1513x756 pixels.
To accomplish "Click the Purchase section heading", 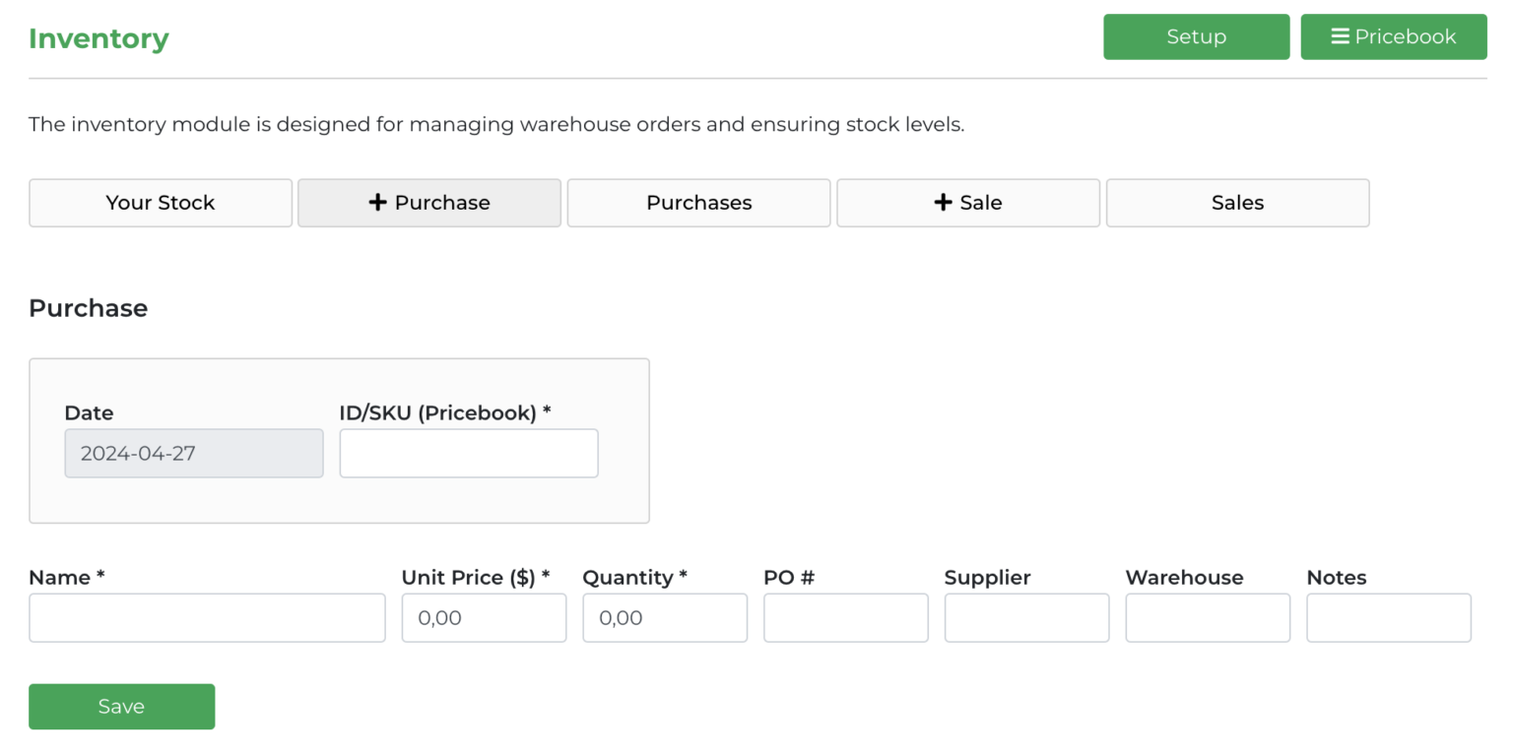I will click(88, 308).
